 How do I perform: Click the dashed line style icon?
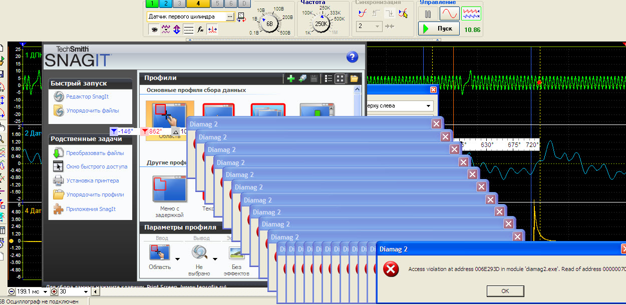coord(189,29)
